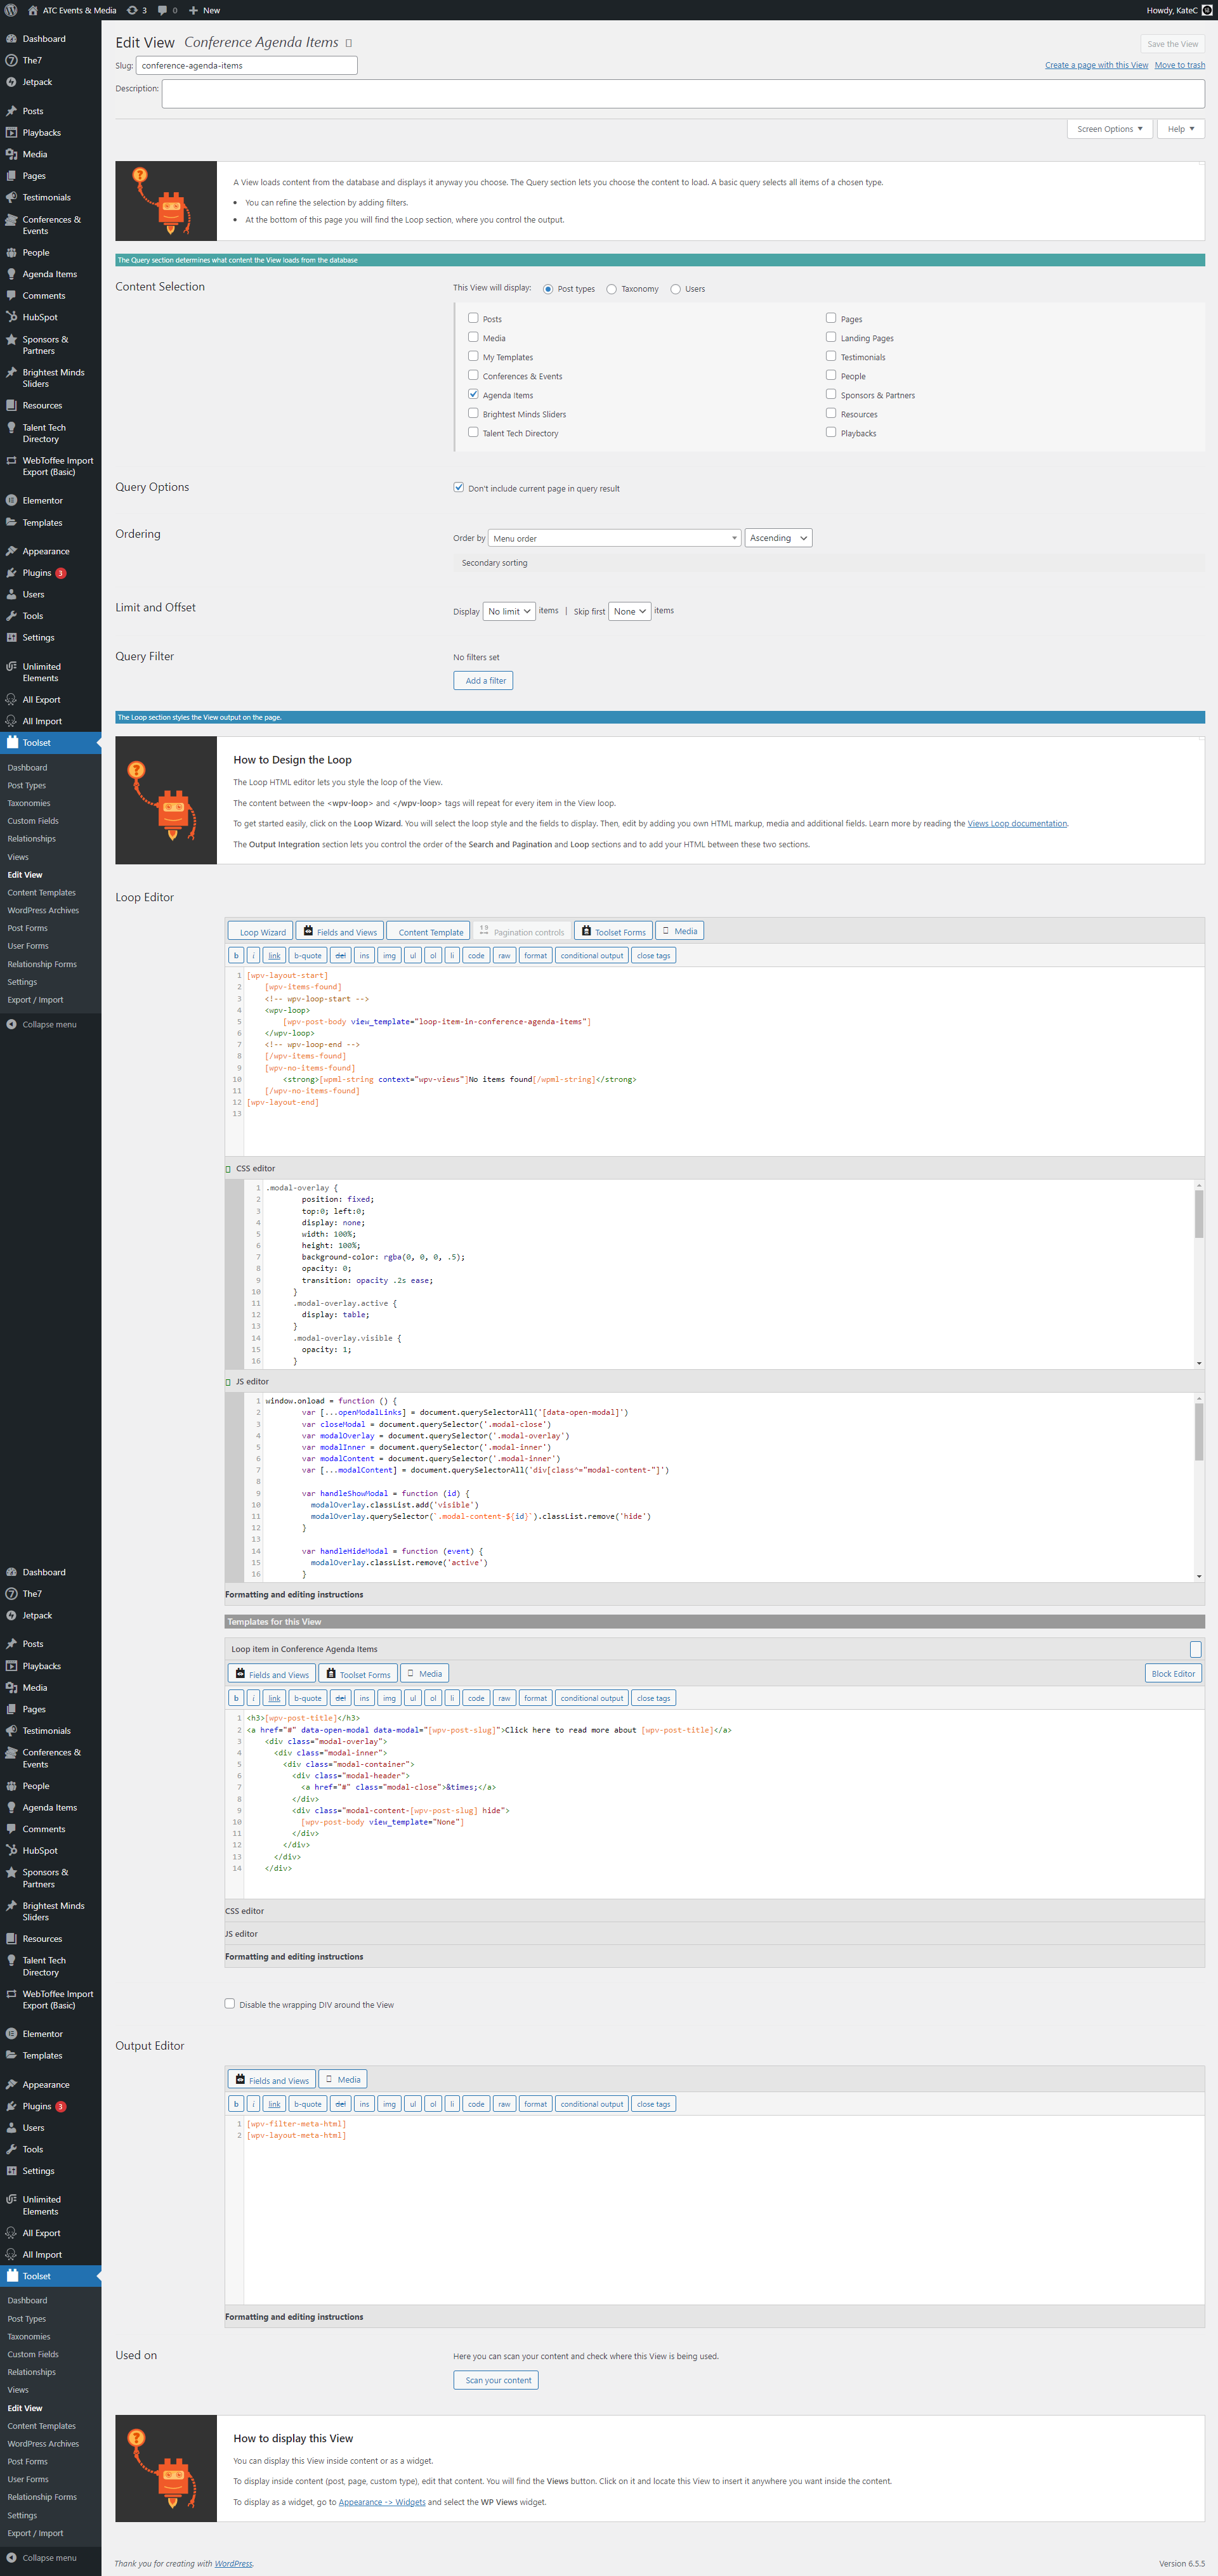Open Media in Output Editor toolbar
This screenshot has width=1218, height=2576.
click(x=343, y=2079)
